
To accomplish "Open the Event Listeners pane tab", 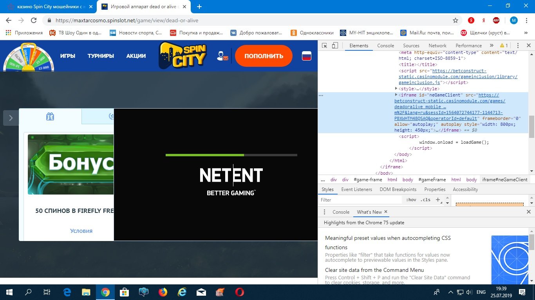I will 356,189.
